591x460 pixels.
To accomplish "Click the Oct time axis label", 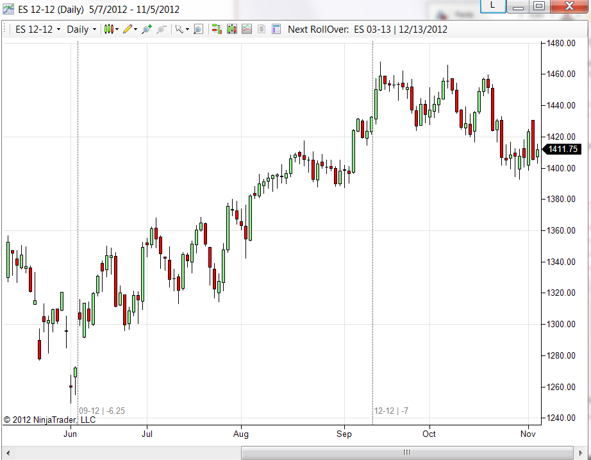I will pos(429,434).
